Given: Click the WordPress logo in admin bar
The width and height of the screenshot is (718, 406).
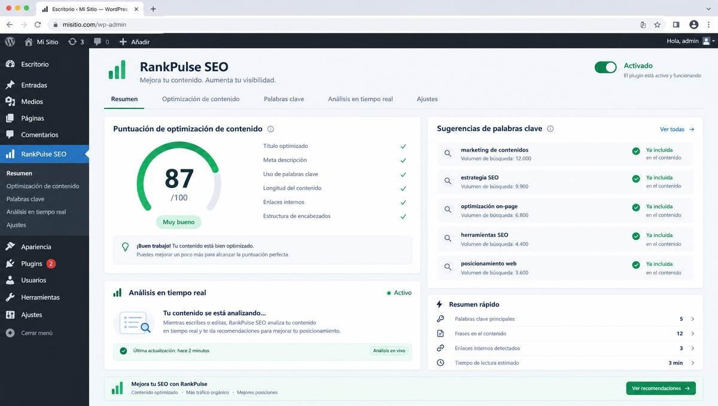Looking at the screenshot, I should (10, 41).
